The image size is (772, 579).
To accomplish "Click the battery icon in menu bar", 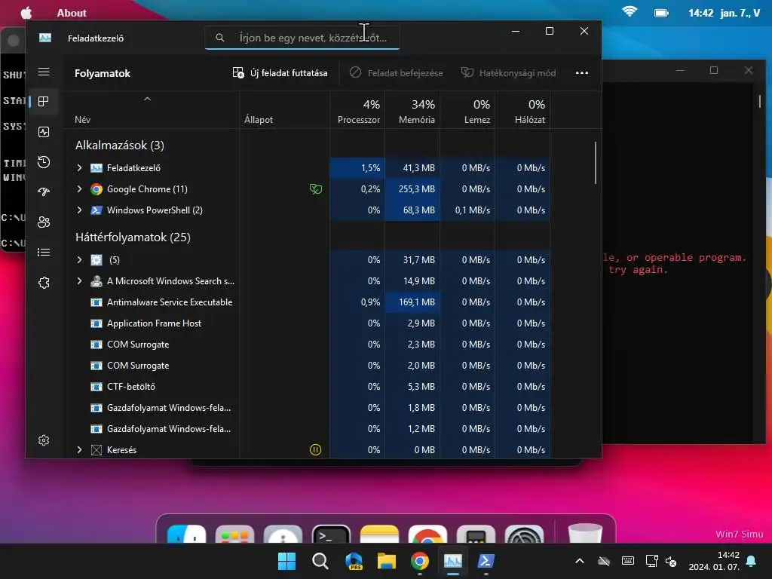I will point(661,13).
